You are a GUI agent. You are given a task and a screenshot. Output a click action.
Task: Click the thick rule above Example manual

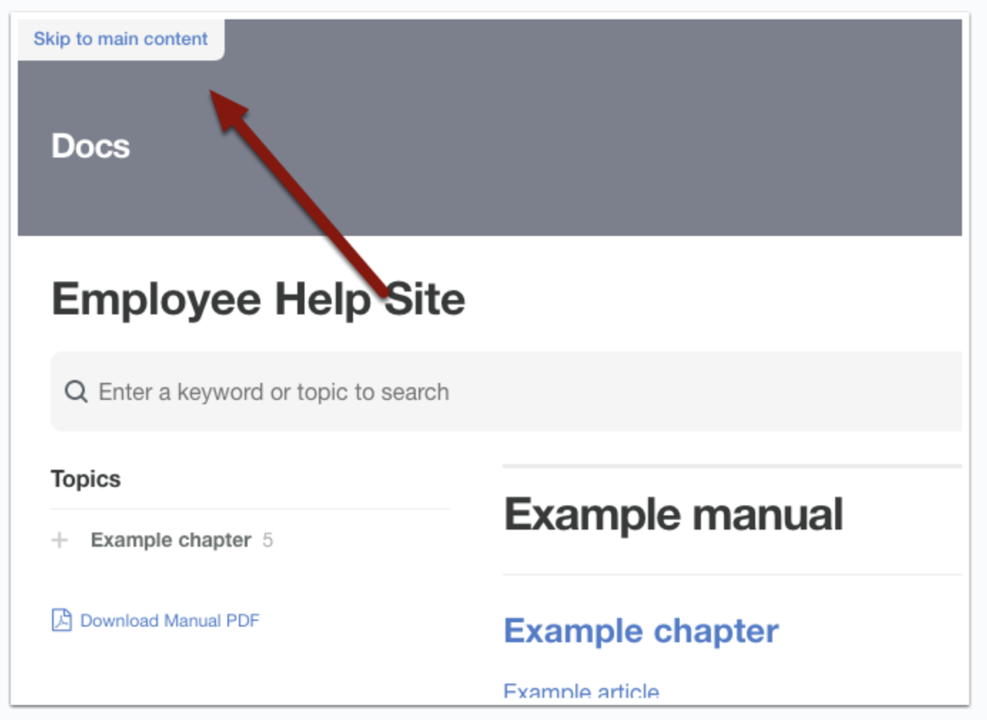pyautogui.click(x=732, y=466)
